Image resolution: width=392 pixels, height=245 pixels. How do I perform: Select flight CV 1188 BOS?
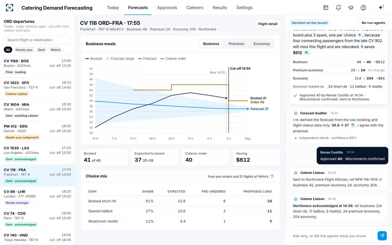click(x=37, y=67)
